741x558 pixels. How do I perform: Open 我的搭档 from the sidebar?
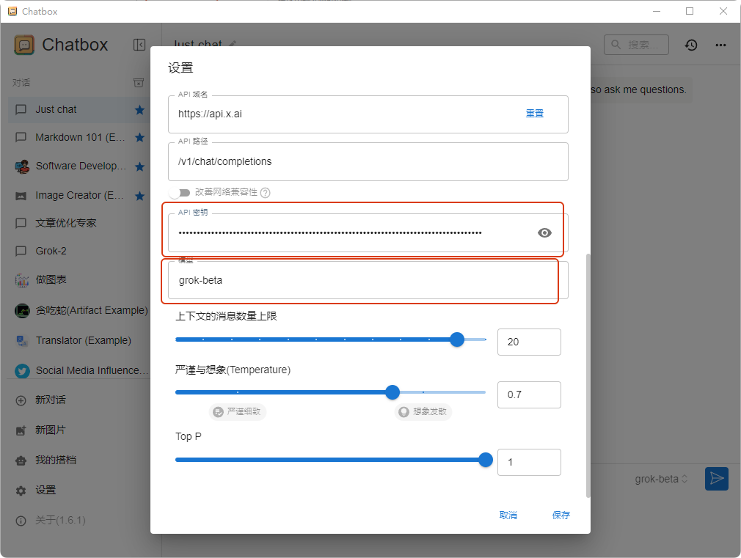tap(79, 460)
